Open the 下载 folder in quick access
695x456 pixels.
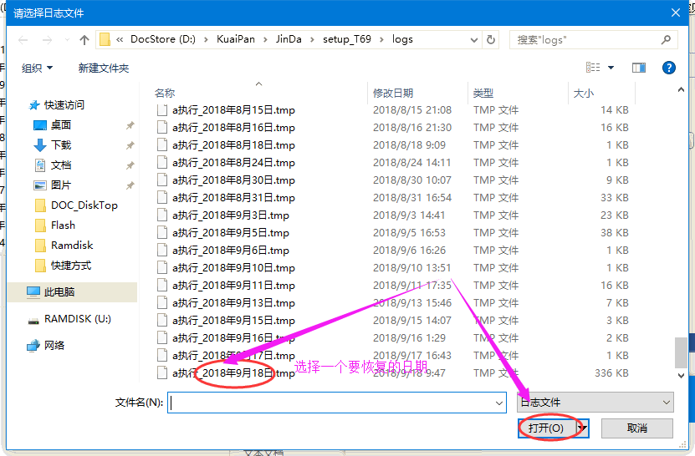61,144
